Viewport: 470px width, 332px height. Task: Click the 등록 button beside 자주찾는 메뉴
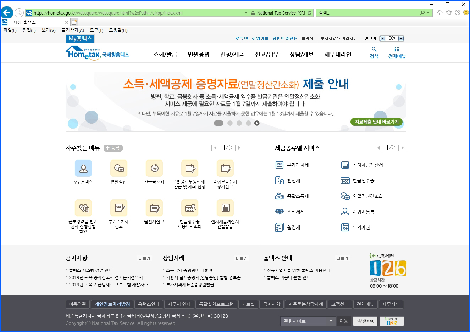[x=113, y=148]
